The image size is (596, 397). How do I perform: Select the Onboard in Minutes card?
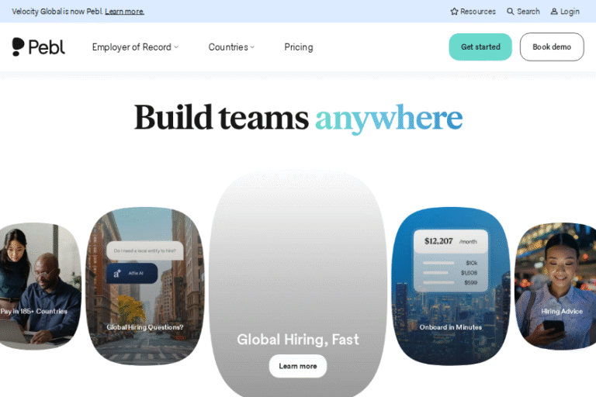451,285
